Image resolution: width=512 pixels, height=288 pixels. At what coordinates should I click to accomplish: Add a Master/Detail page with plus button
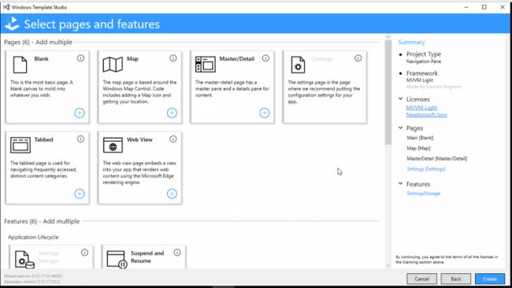coord(265,113)
